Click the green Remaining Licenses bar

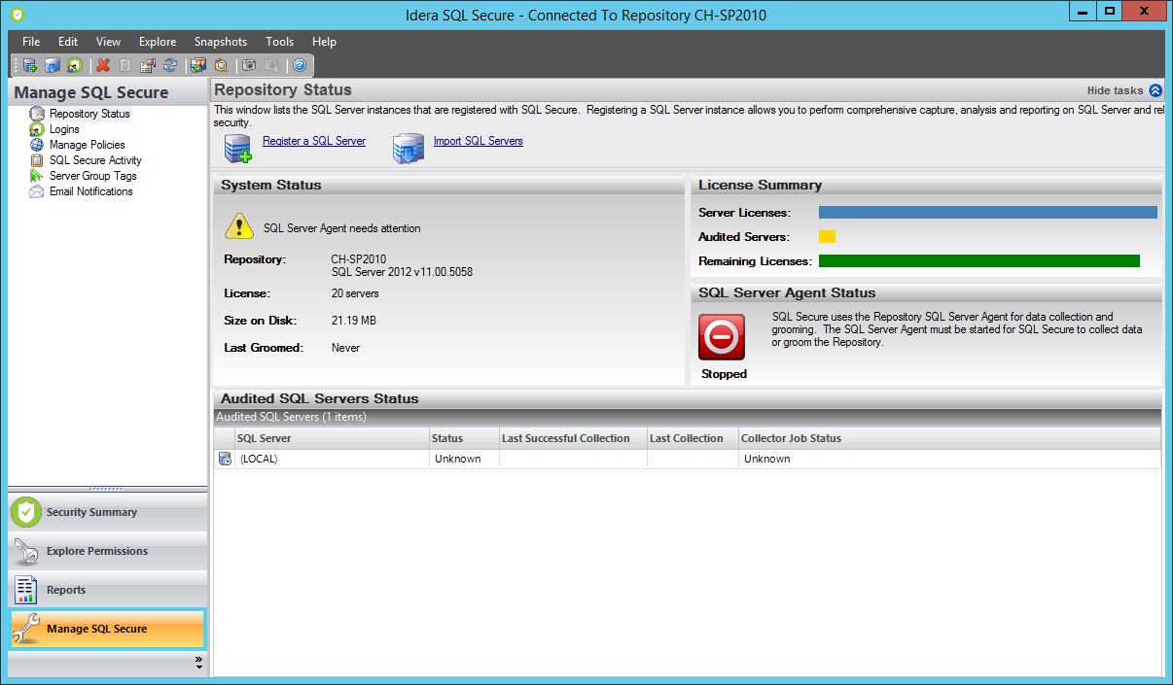(979, 260)
